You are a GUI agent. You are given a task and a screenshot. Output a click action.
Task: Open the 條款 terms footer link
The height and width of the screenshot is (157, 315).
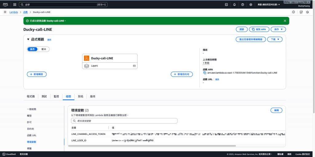pyautogui.click(x=289, y=154)
